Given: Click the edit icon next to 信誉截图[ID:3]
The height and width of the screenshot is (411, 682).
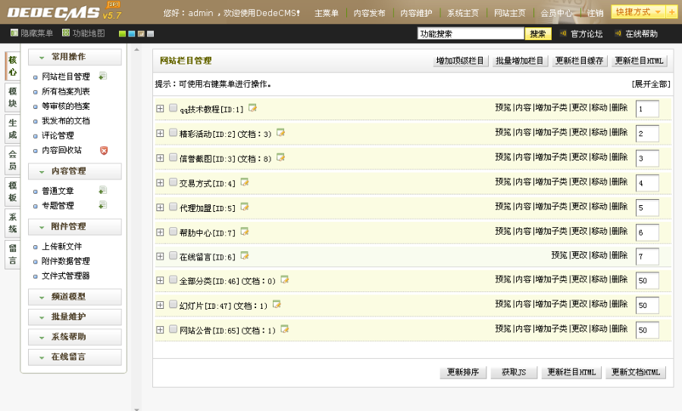Looking at the screenshot, I should click(x=280, y=157).
